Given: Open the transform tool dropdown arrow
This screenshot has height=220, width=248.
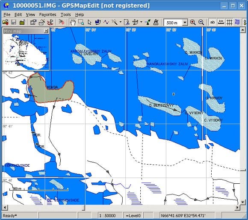Looking at the screenshot, I should [x=141, y=22].
